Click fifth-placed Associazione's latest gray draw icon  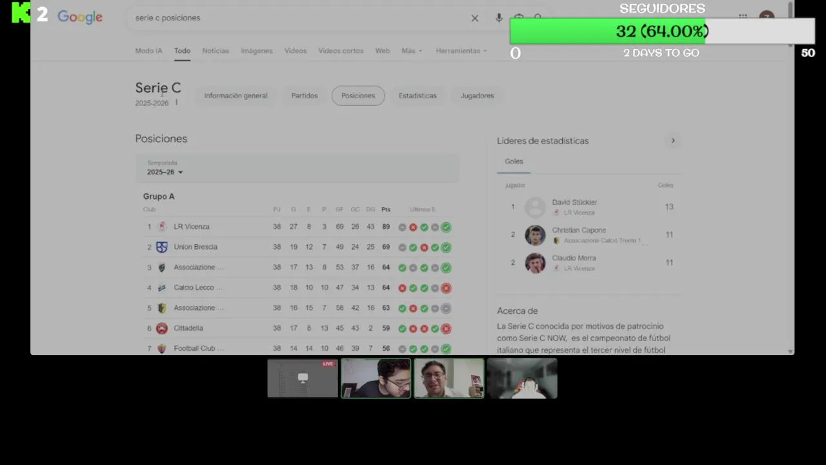click(x=446, y=309)
